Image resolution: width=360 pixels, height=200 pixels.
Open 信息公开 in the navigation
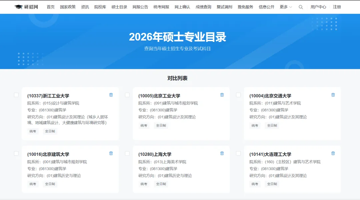(x=266, y=7)
